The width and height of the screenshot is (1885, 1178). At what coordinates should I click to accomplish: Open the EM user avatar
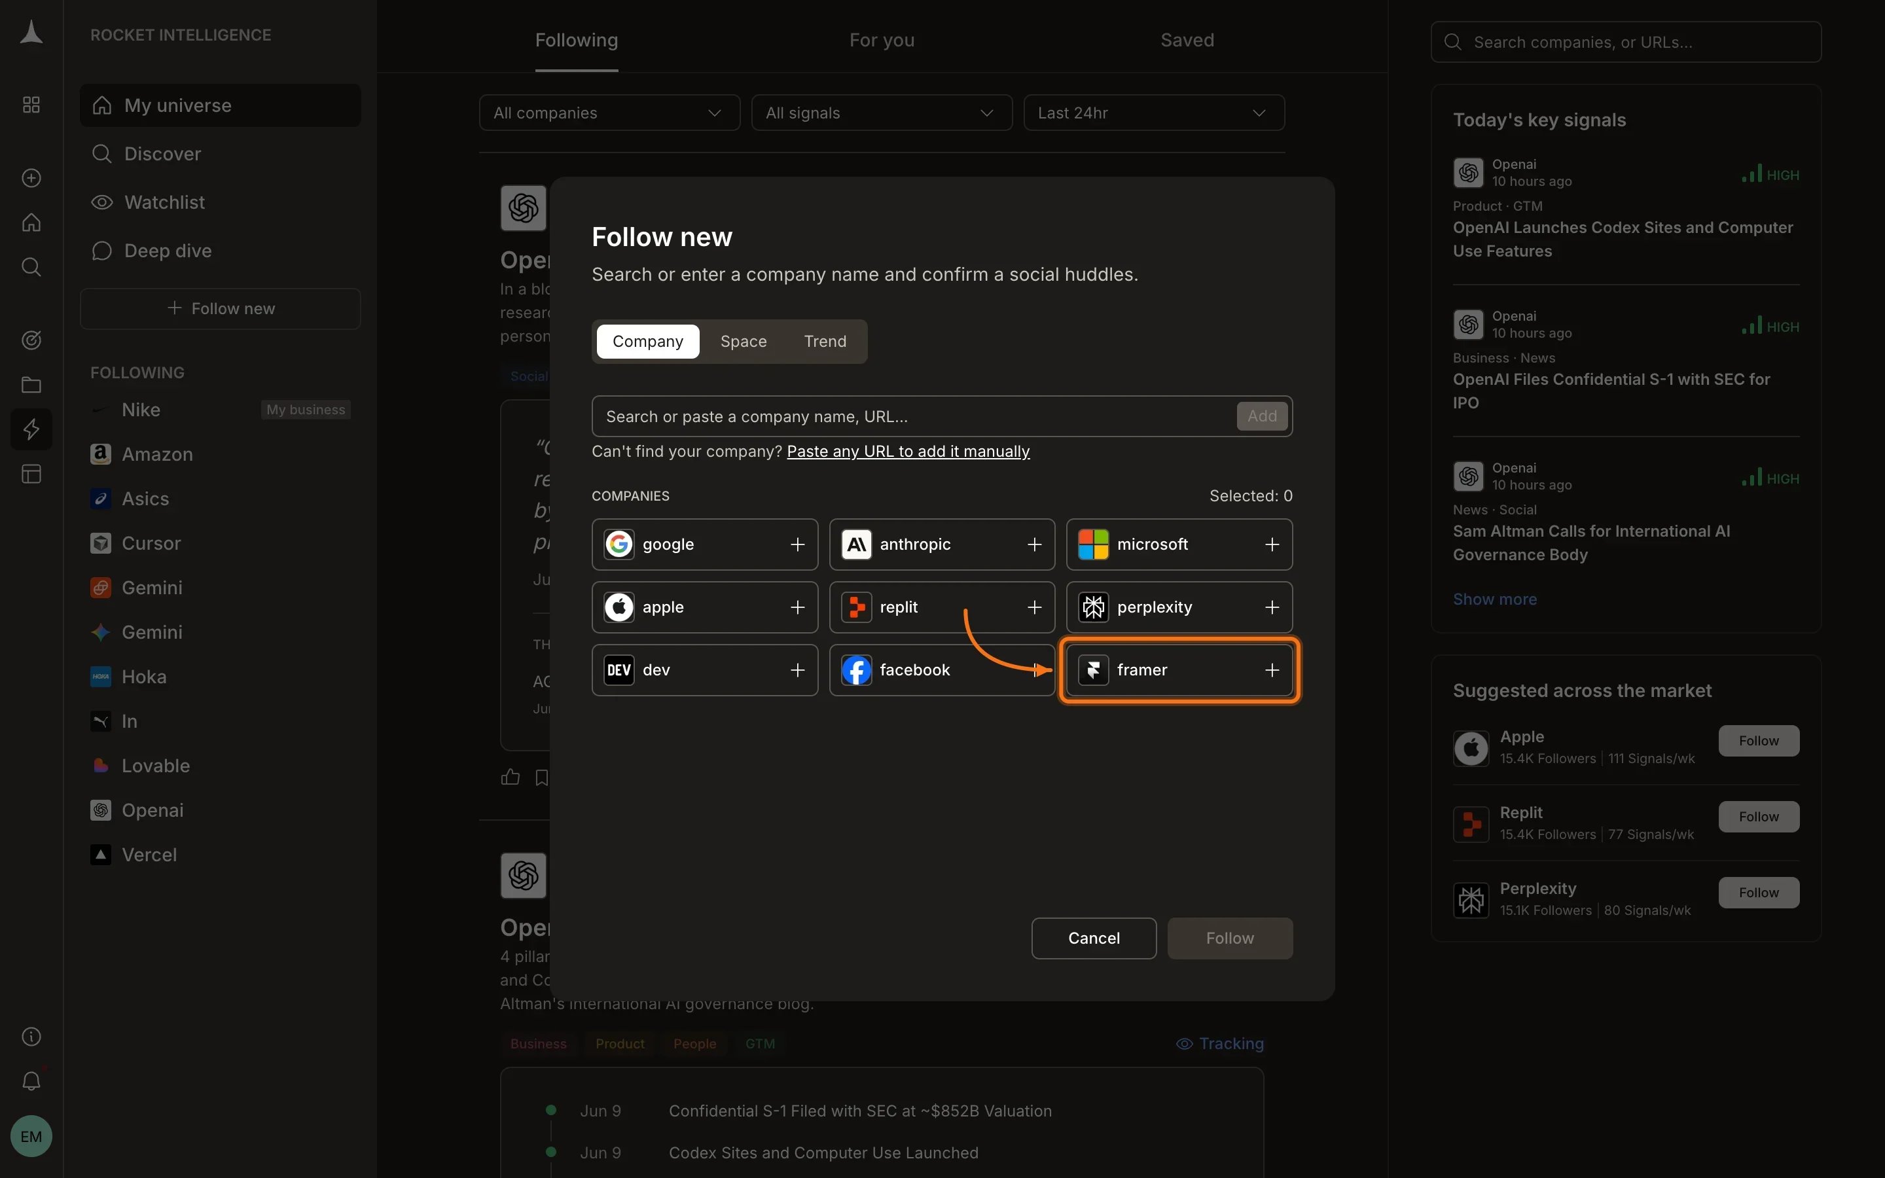click(31, 1136)
